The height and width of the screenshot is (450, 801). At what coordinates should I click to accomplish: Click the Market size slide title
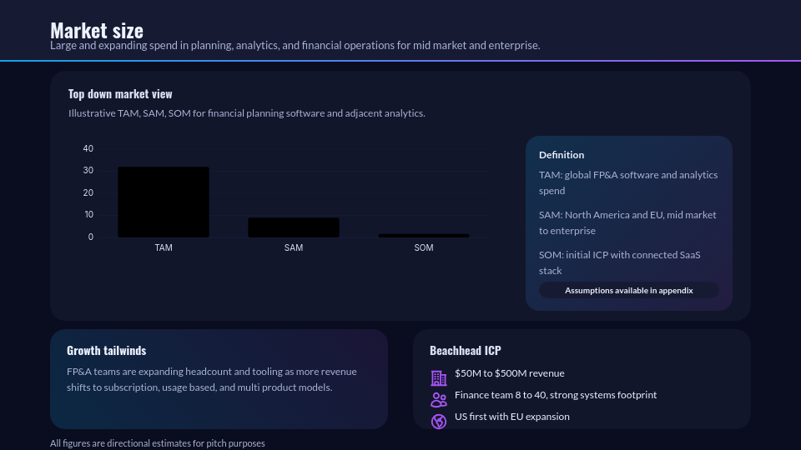(x=97, y=30)
